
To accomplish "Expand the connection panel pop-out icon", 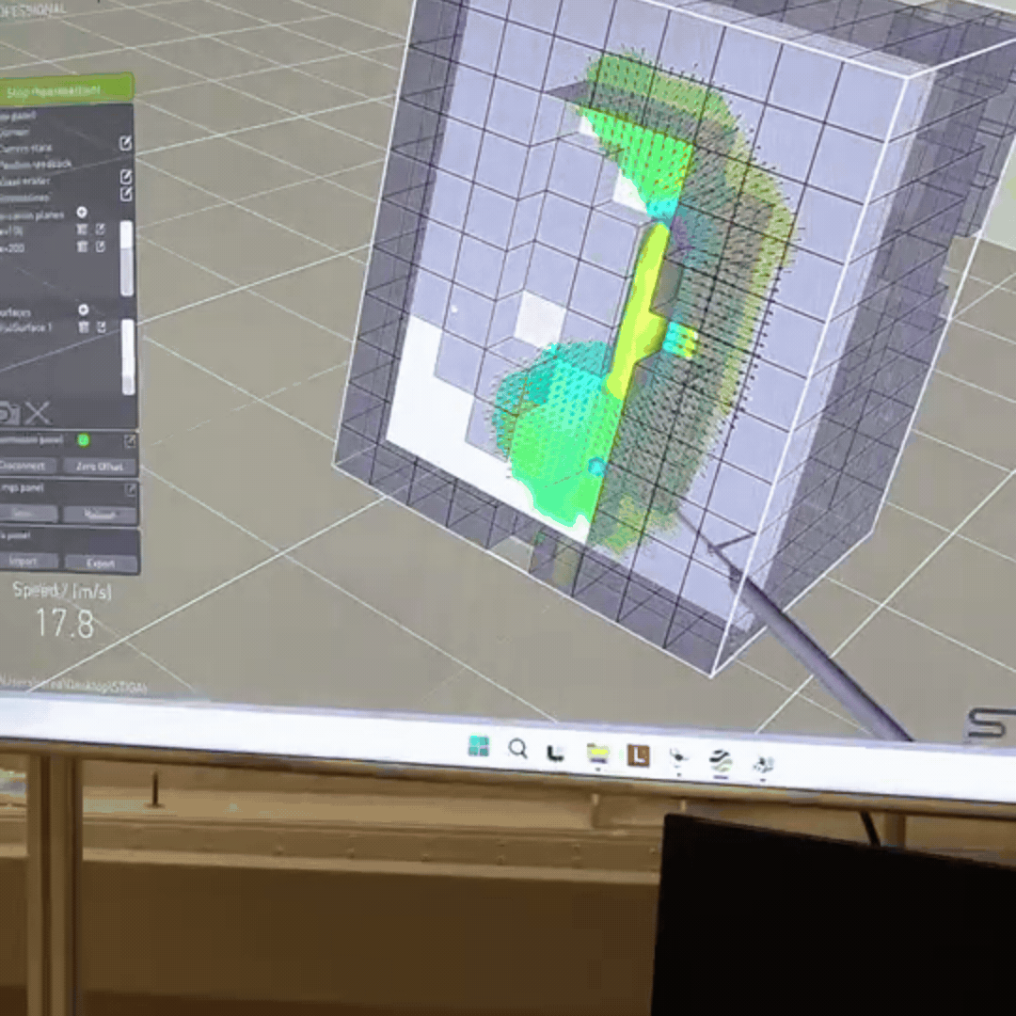I will (x=130, y=440).
